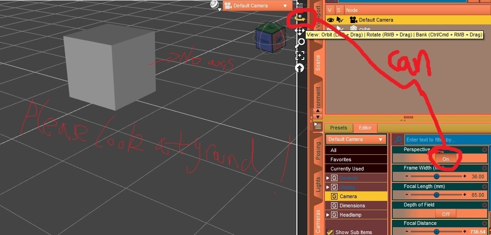This screenshot has height=235, width=491.
Task: Open Perspective property settings gear
Action: point(485,150)
